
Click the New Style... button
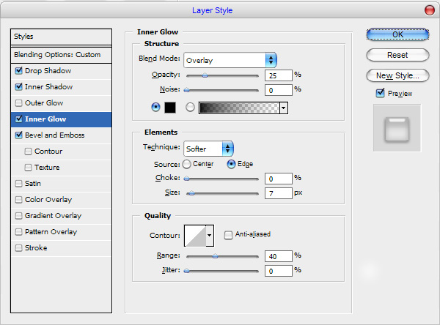coord(397,75)
